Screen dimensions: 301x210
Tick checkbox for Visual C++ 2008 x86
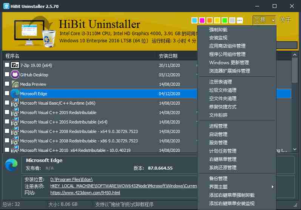tap(7, 140)
